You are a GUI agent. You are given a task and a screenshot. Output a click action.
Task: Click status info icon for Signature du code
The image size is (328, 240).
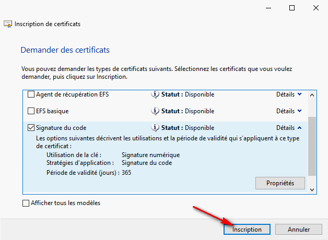pyautogui.click(x=155, y=128)
